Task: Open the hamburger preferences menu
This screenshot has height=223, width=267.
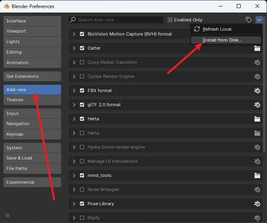Action: (7, 215)
